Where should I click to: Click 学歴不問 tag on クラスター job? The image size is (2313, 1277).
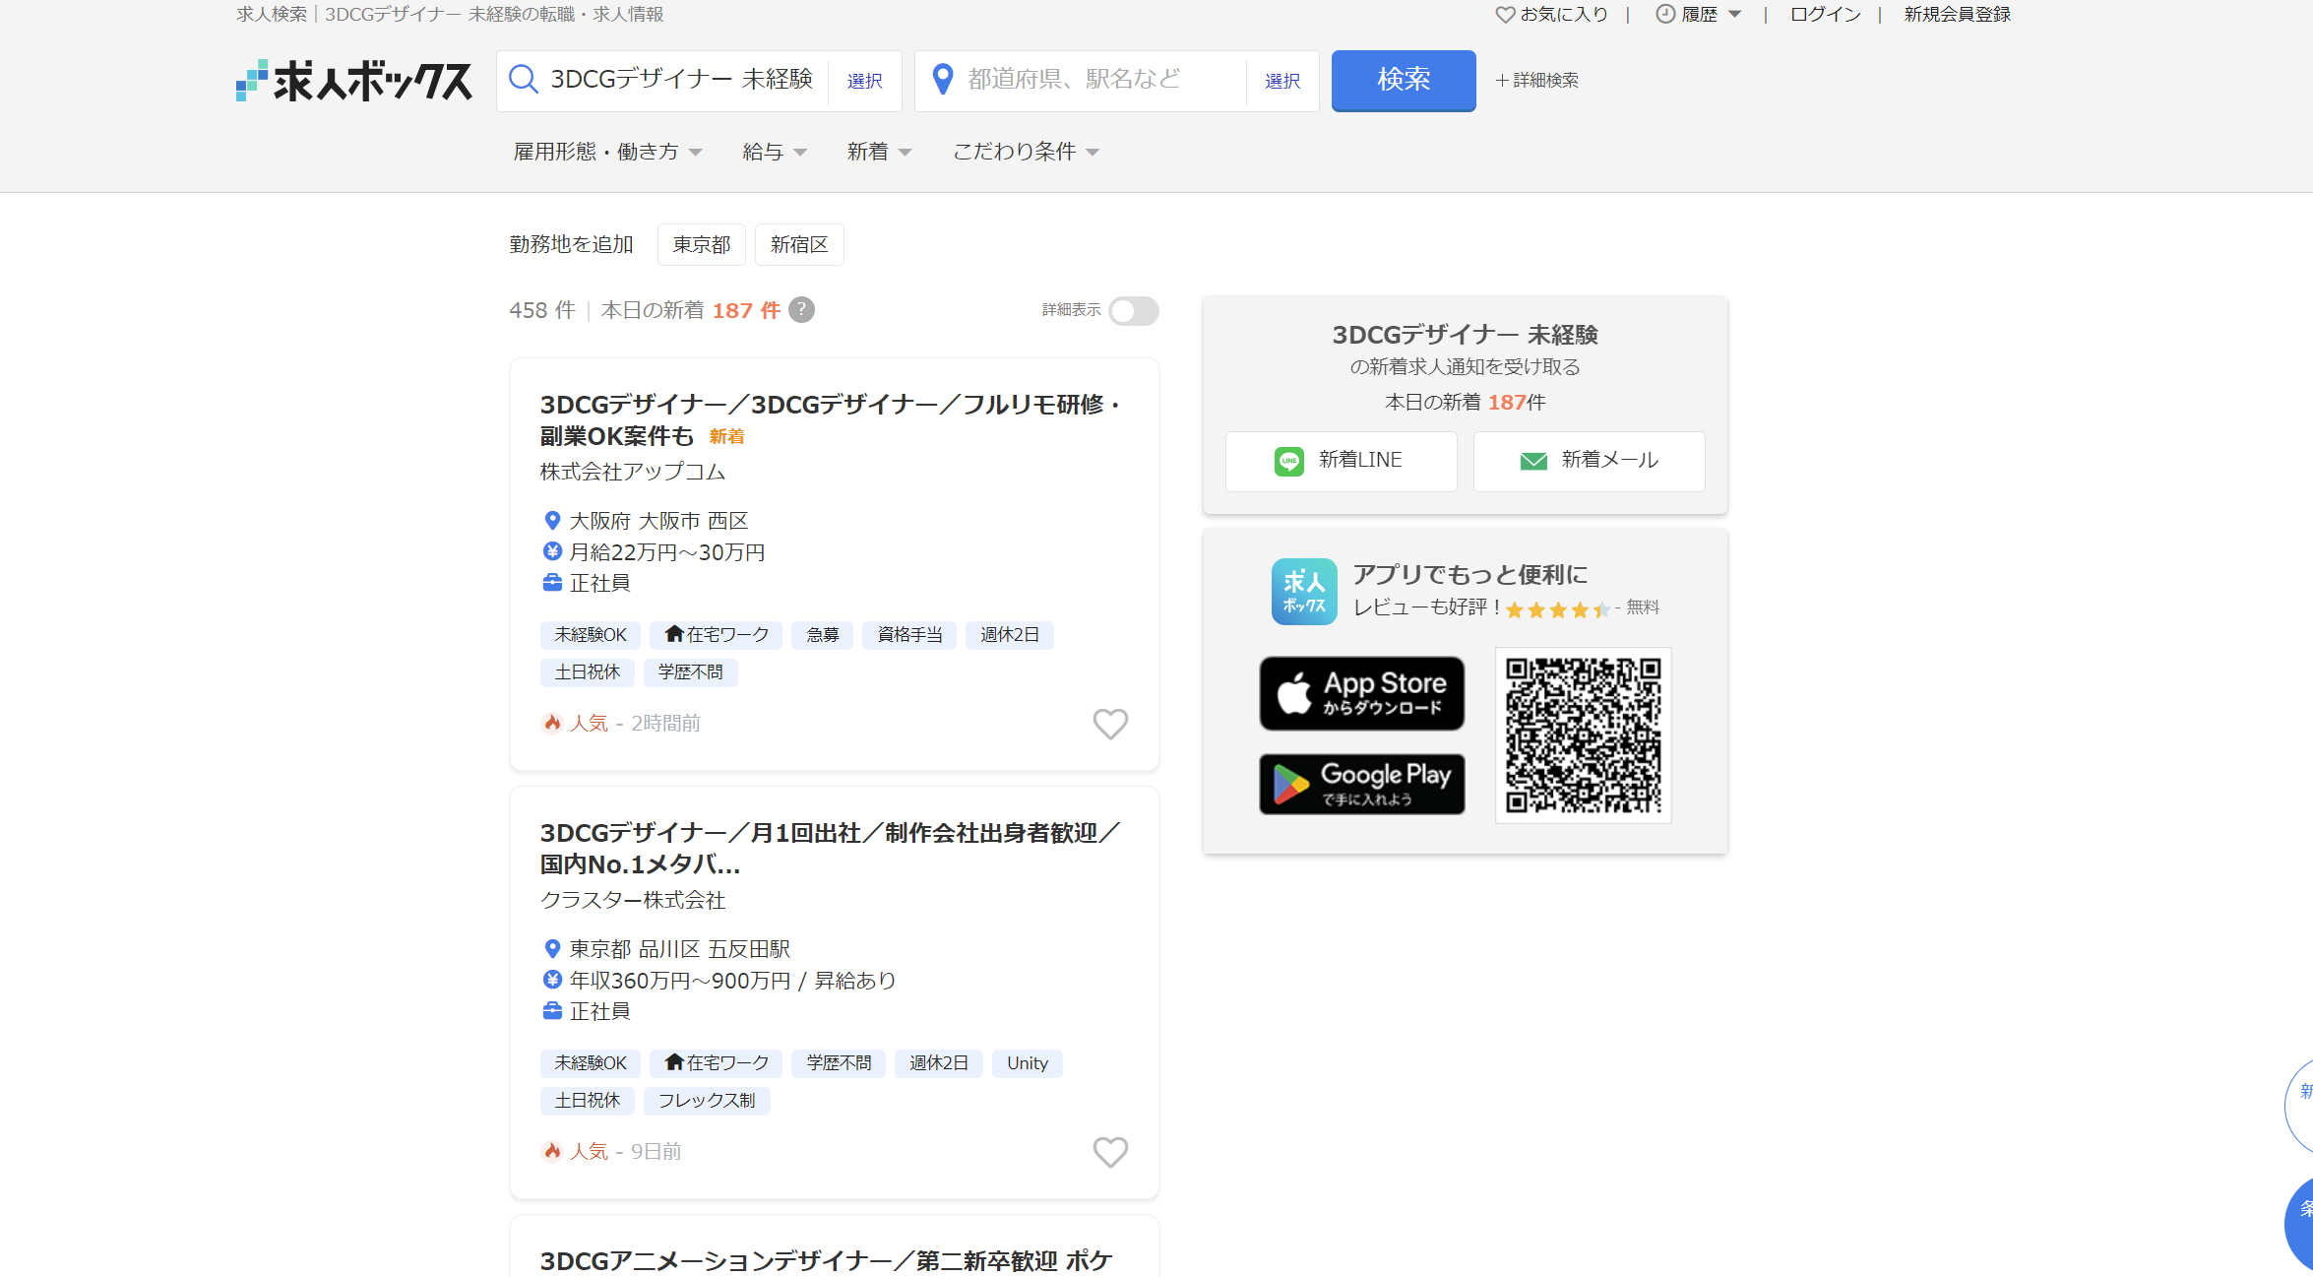[x=839, y=1063]
